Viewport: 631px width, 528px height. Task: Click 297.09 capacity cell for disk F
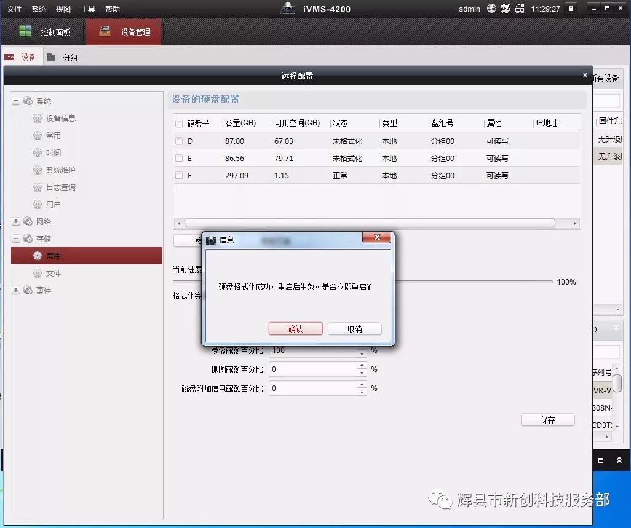tap(237, 176)
